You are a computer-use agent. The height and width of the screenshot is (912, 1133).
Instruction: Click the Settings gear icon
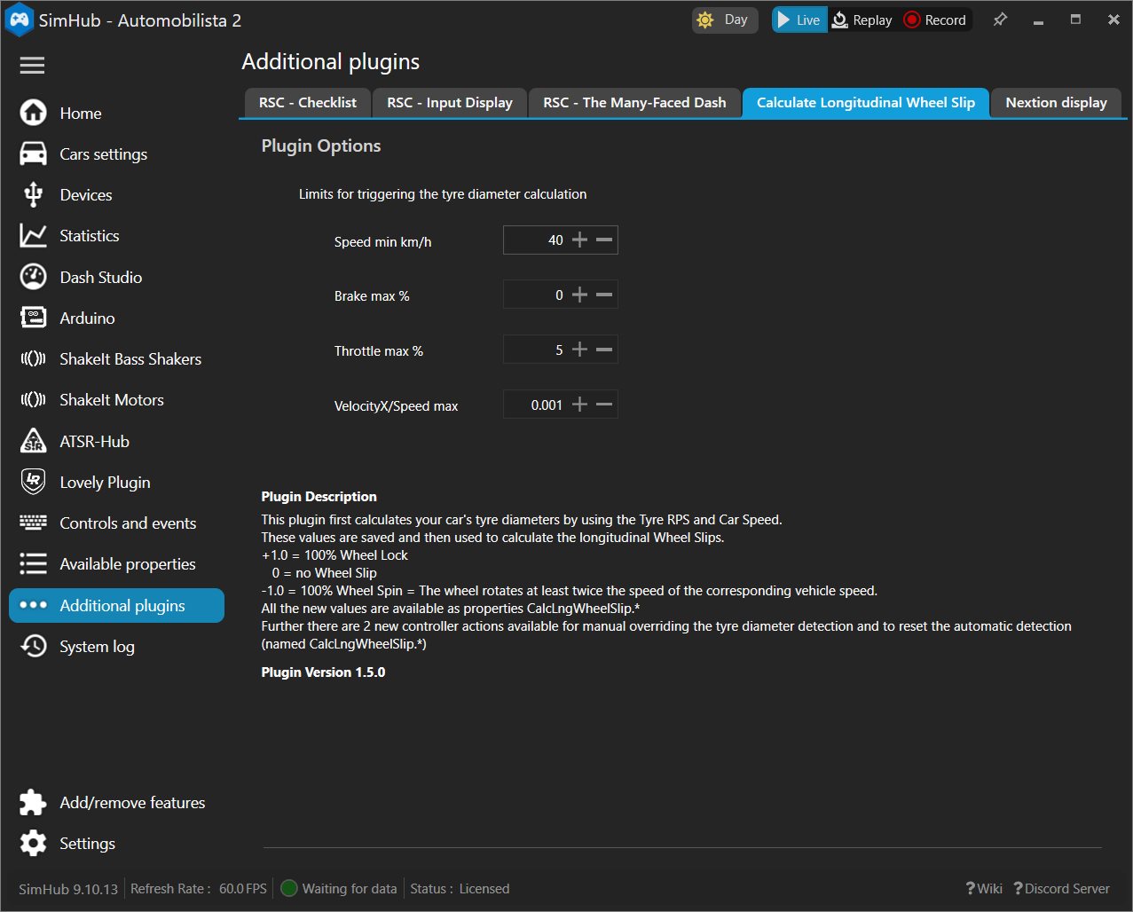coord(33,843)
